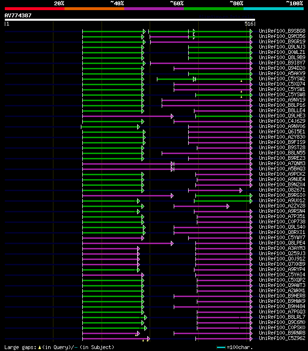
Task: Click the green ~80% legend segment
Action: click(x=214, y=9)
